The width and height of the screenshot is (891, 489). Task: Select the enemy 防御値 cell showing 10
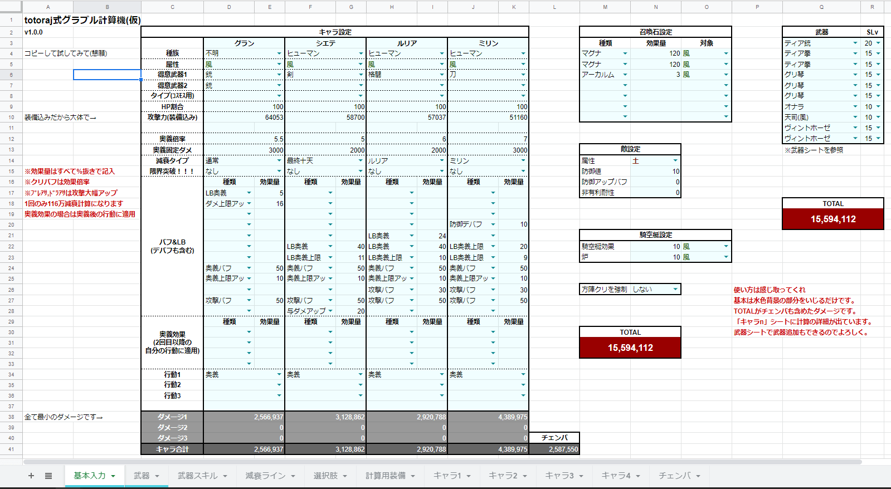[x=656, y=172]
